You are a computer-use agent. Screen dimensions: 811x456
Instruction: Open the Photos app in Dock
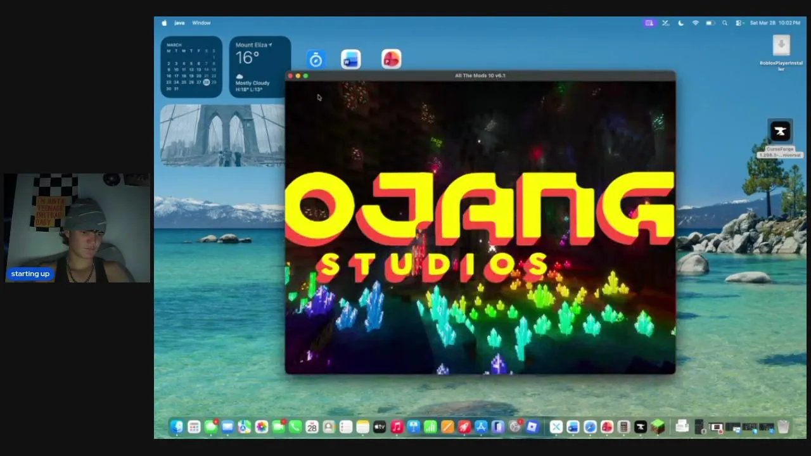[262, 427]
